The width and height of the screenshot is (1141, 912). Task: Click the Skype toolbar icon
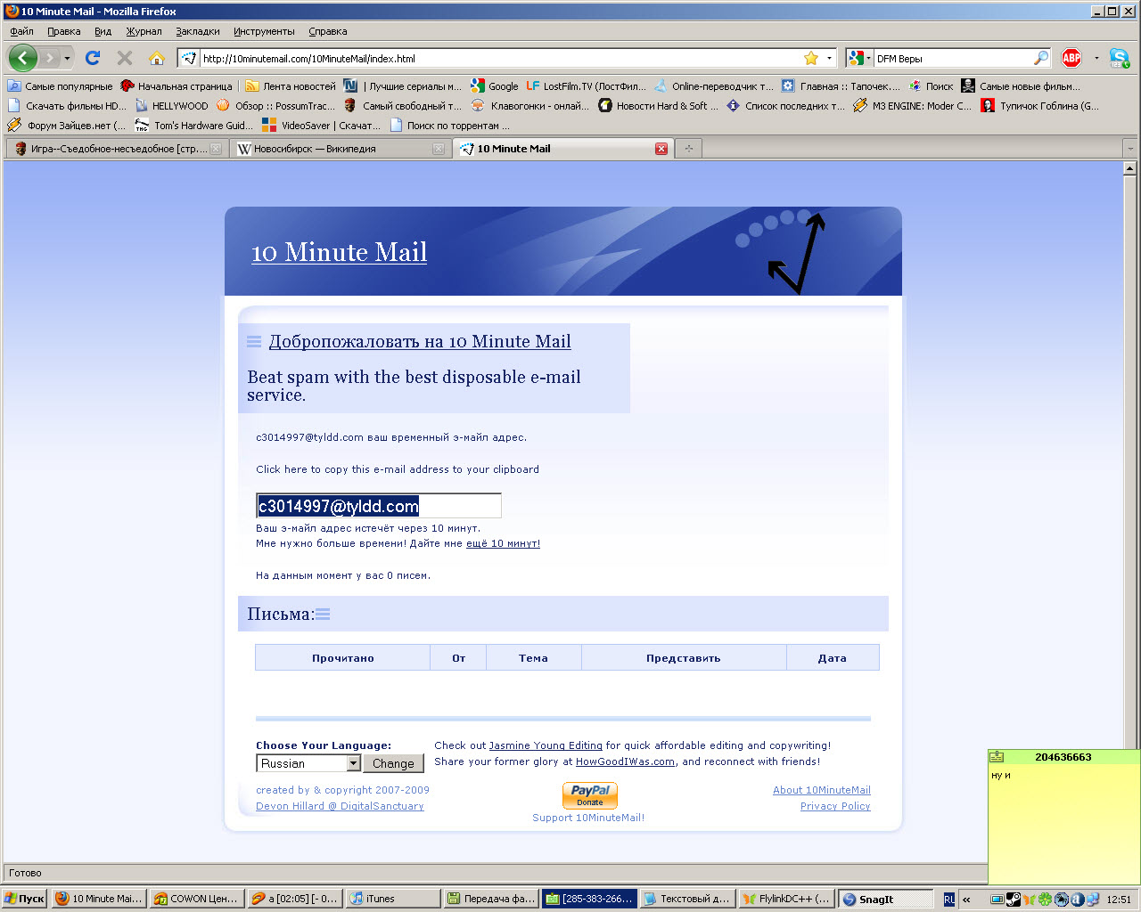tap(1120, 58)
